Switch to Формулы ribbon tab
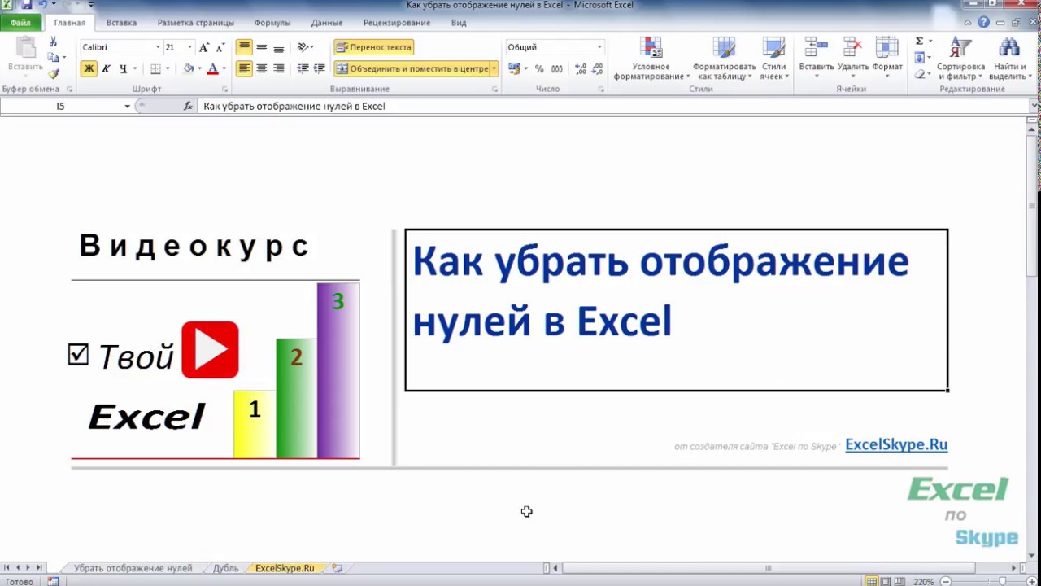The image size is (1041, 586). (x=272, y=23)
